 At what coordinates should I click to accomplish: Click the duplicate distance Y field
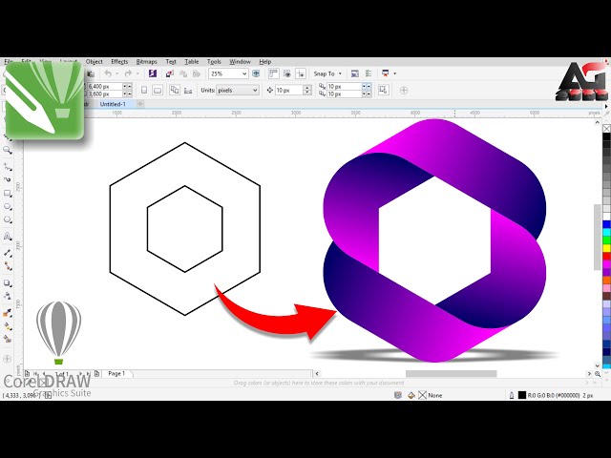pyautogui.click(x=345, y=94)
